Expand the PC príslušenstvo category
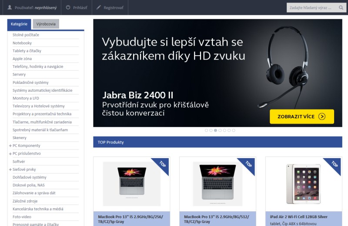Image resolution: width=348 pixels, height=226 pixels. coord(10,154)
